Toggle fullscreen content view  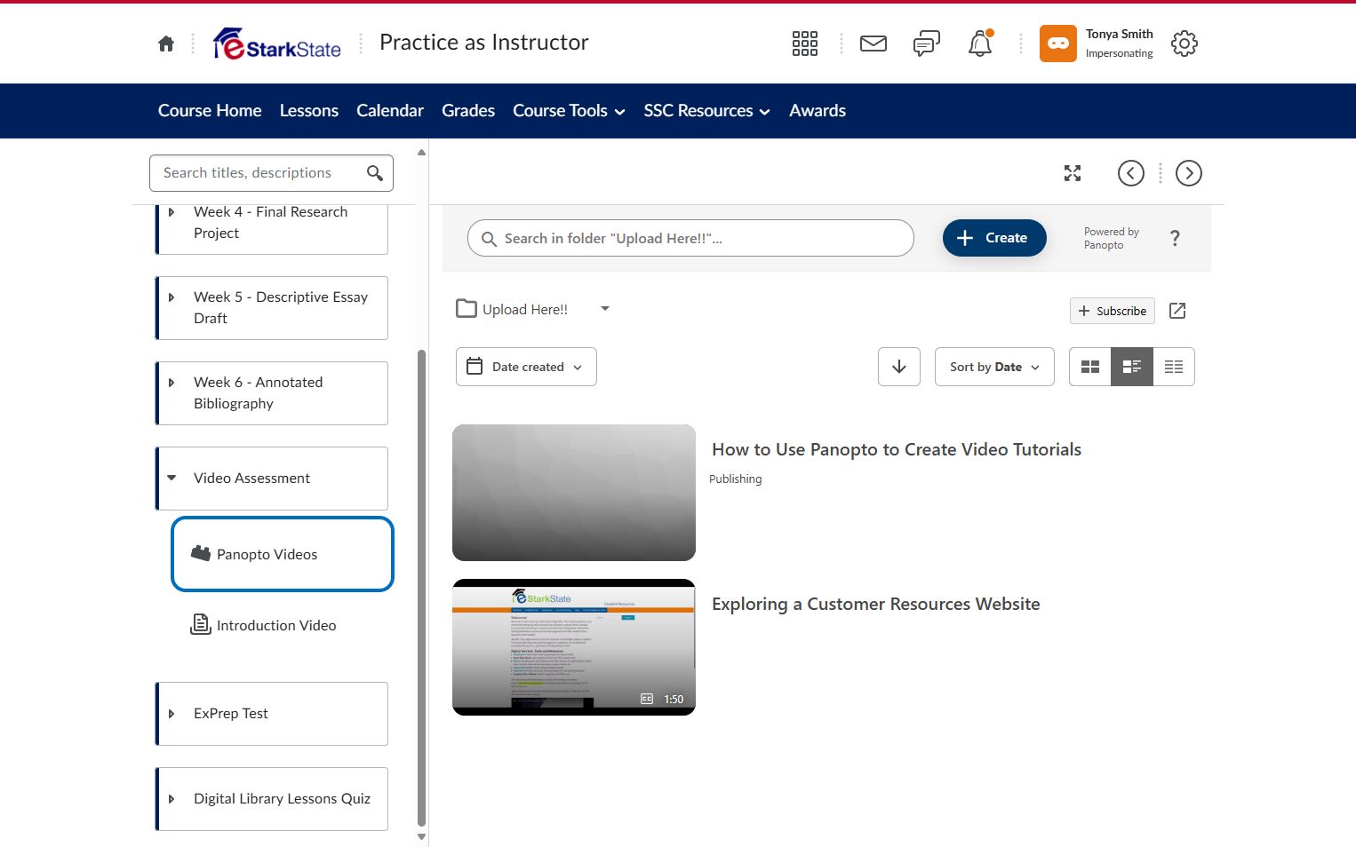coord(1073,173)
